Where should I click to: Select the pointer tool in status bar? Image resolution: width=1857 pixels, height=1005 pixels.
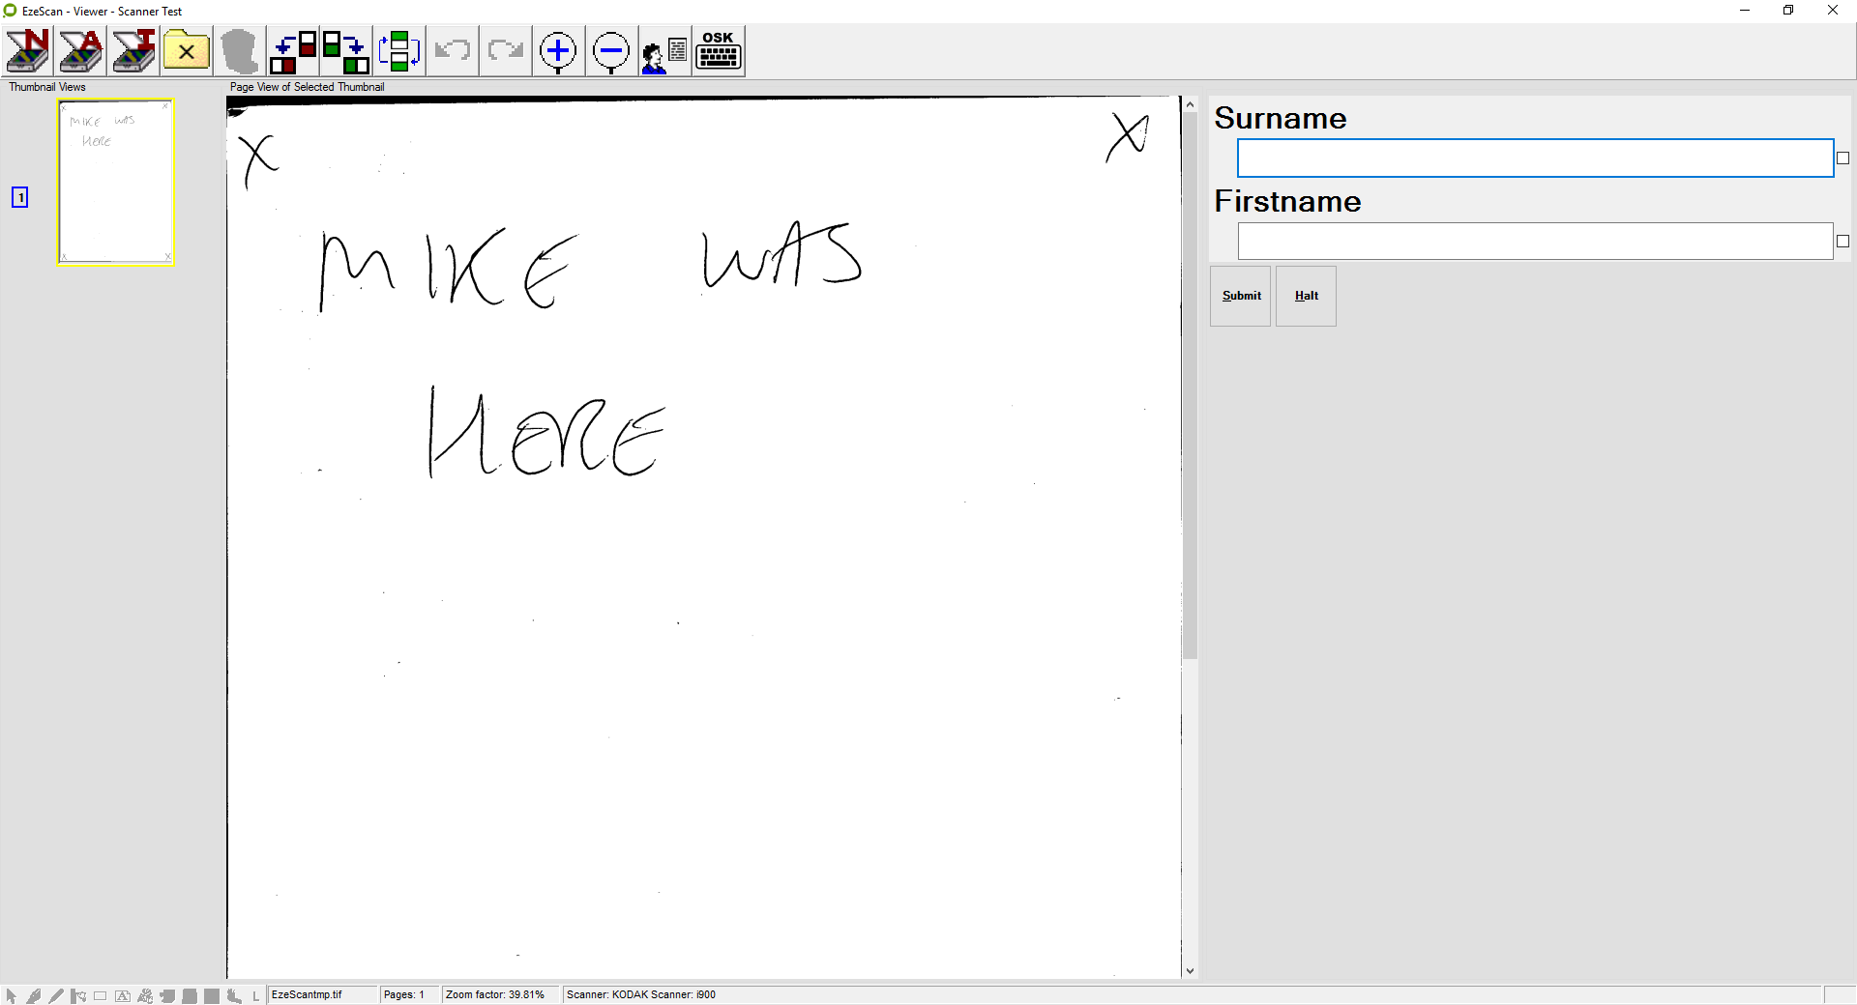(x=12, y=995)
